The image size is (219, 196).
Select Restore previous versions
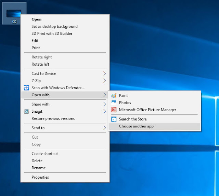pyautogui.click(x=65, y=118)
